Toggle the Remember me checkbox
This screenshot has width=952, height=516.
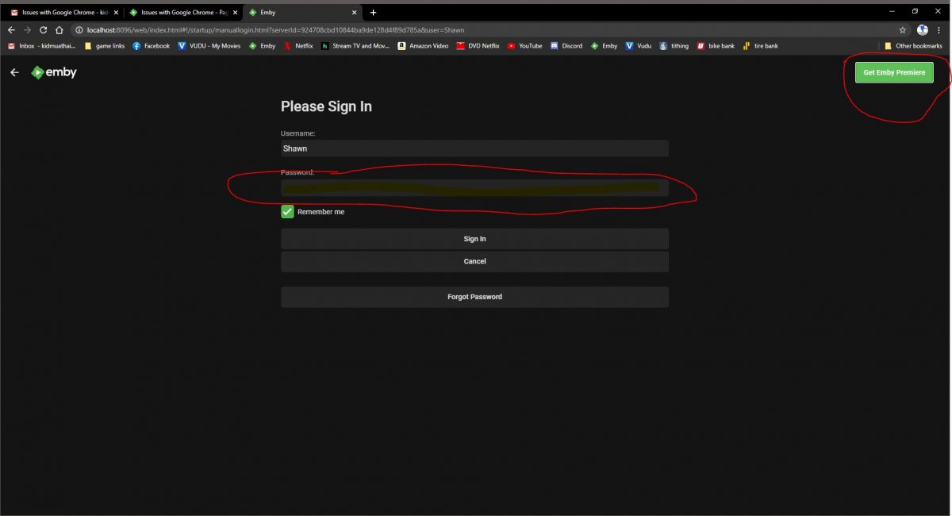coord(287,212)
